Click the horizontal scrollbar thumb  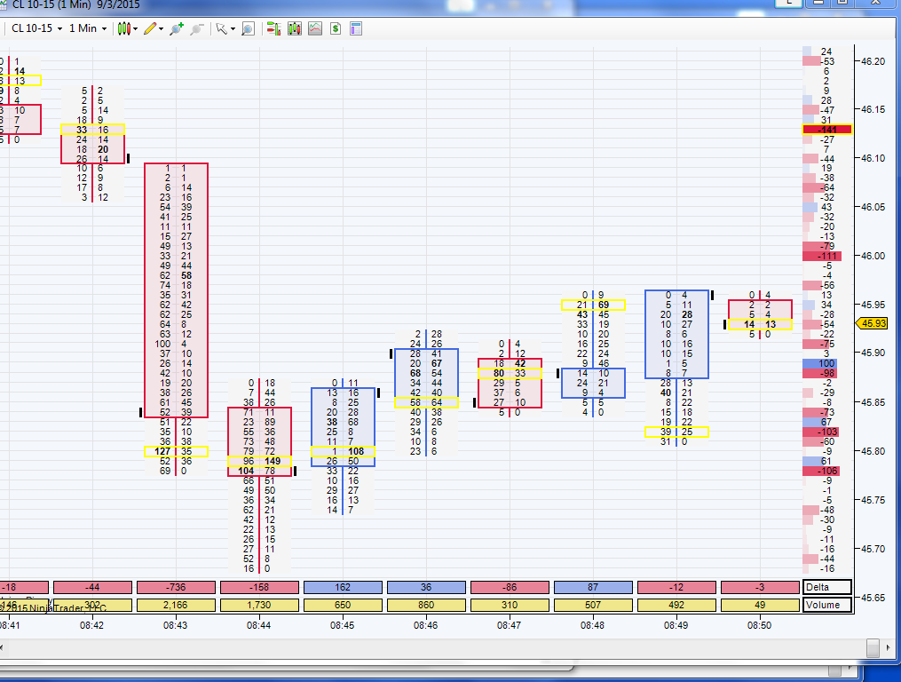(873, 648)
